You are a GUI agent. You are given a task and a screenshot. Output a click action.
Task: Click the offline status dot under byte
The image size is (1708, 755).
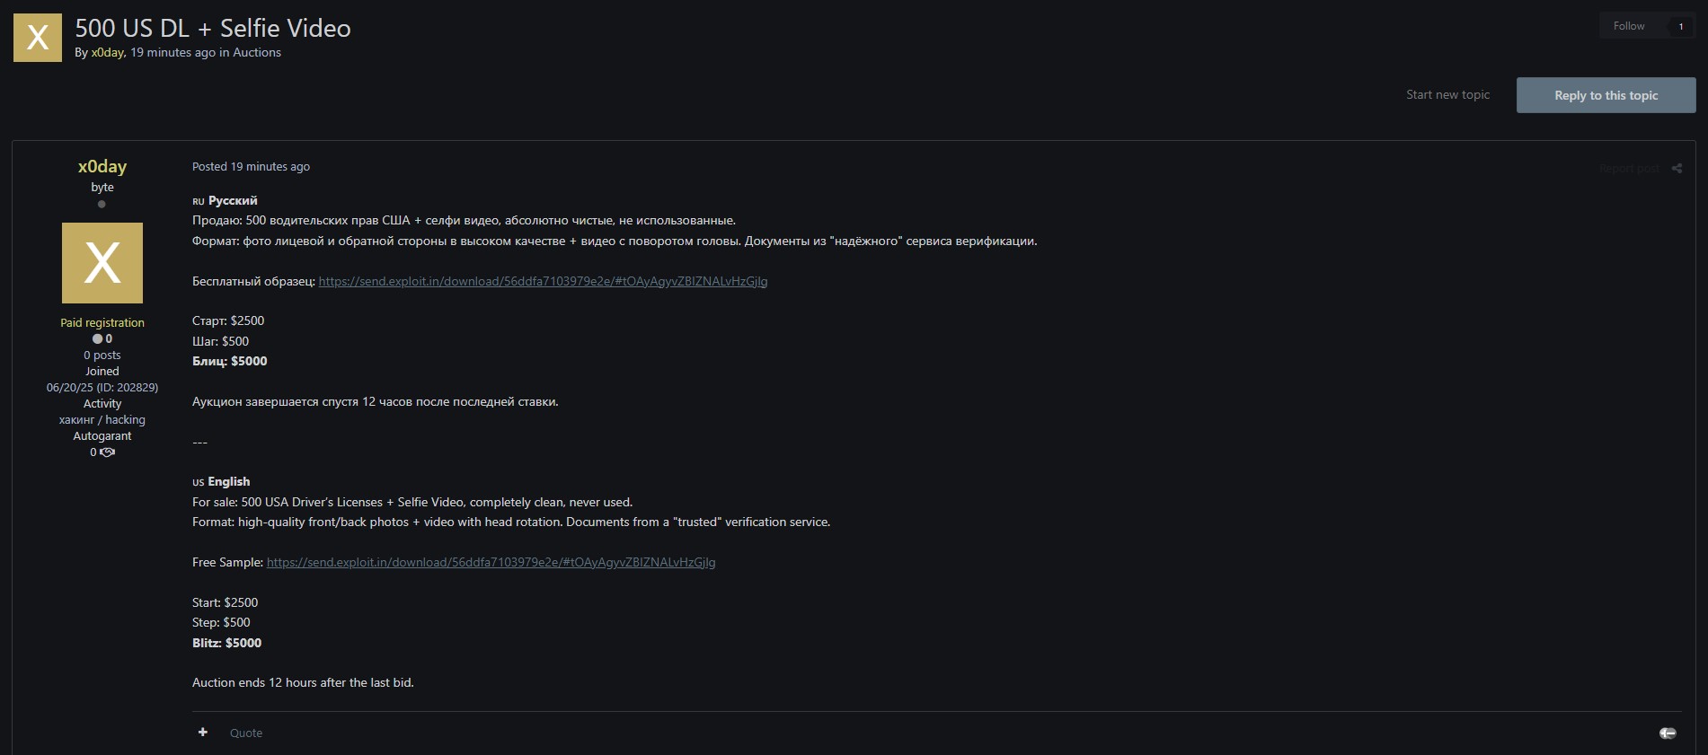[x=102, y=205]
